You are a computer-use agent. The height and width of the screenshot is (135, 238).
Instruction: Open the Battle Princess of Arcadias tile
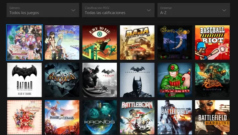pyautogui.click(x=24, y=117)
